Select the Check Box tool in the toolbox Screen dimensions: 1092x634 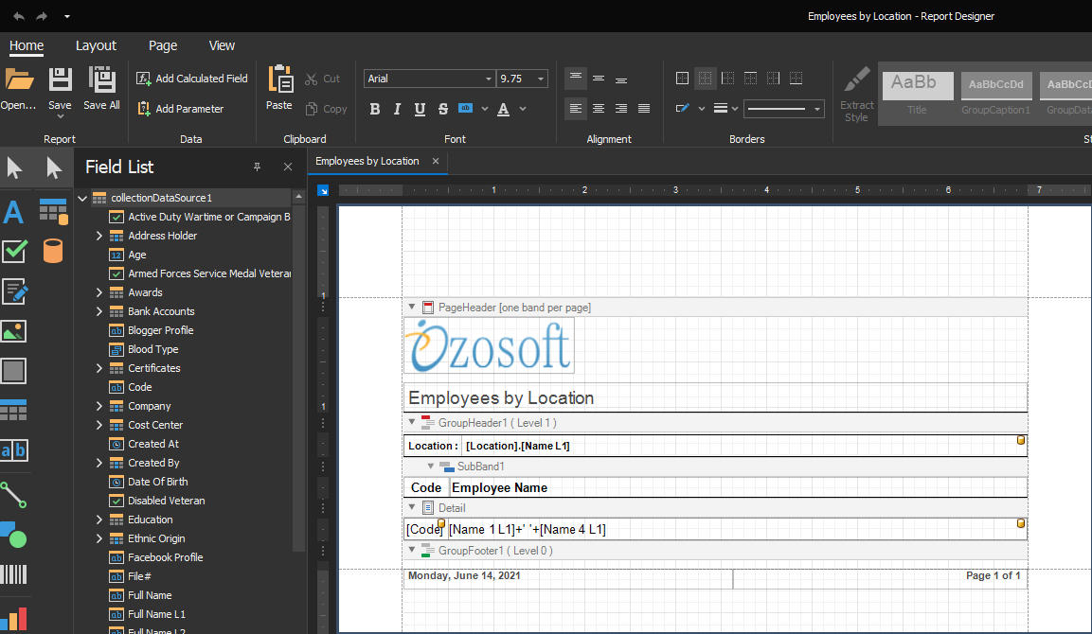[x=14, y=251]
